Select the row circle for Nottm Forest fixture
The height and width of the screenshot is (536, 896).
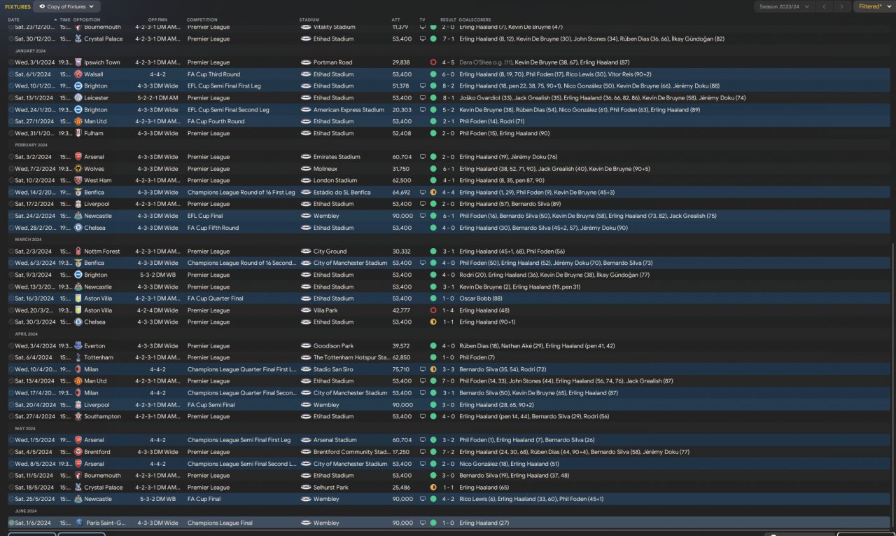click(x=11, y=252)
